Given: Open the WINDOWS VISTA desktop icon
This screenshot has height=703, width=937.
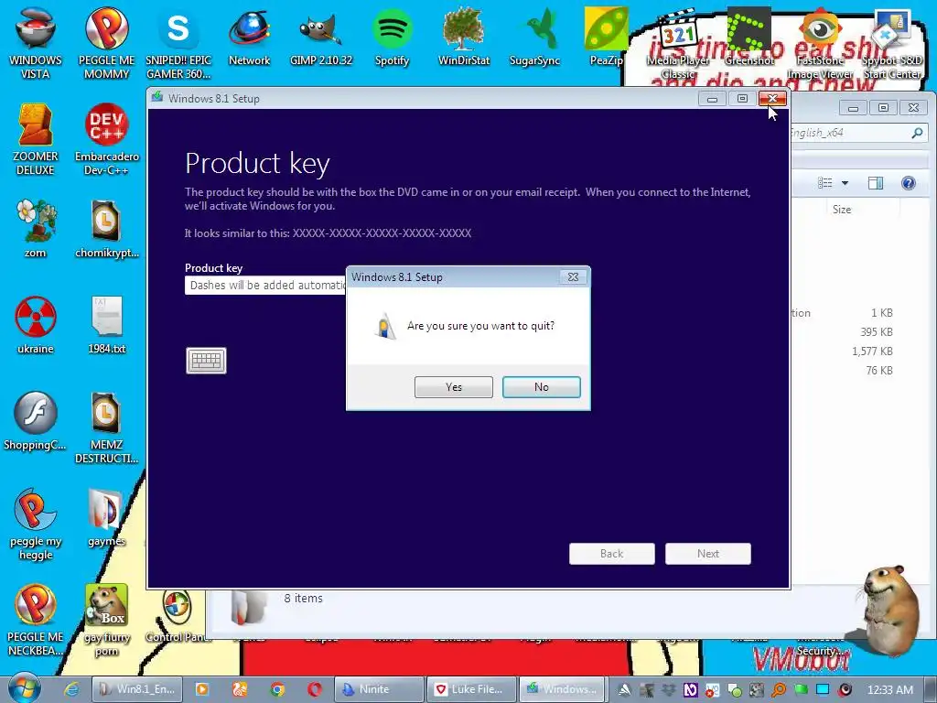Looking at the screenshot, I should (x=36, y=42).
